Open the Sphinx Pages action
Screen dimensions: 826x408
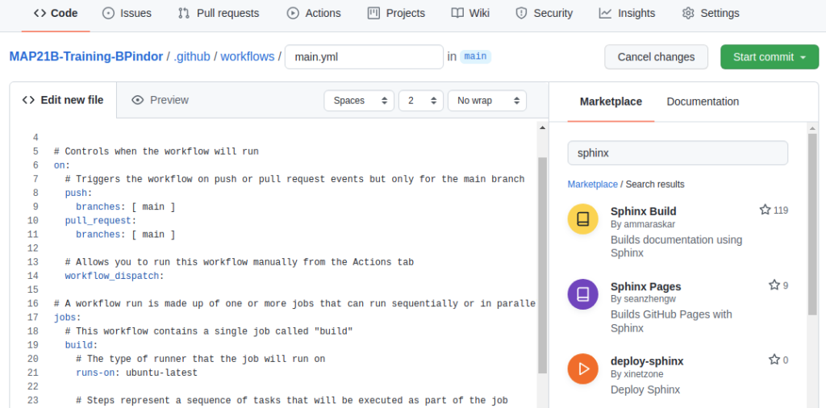coord(646,286)
